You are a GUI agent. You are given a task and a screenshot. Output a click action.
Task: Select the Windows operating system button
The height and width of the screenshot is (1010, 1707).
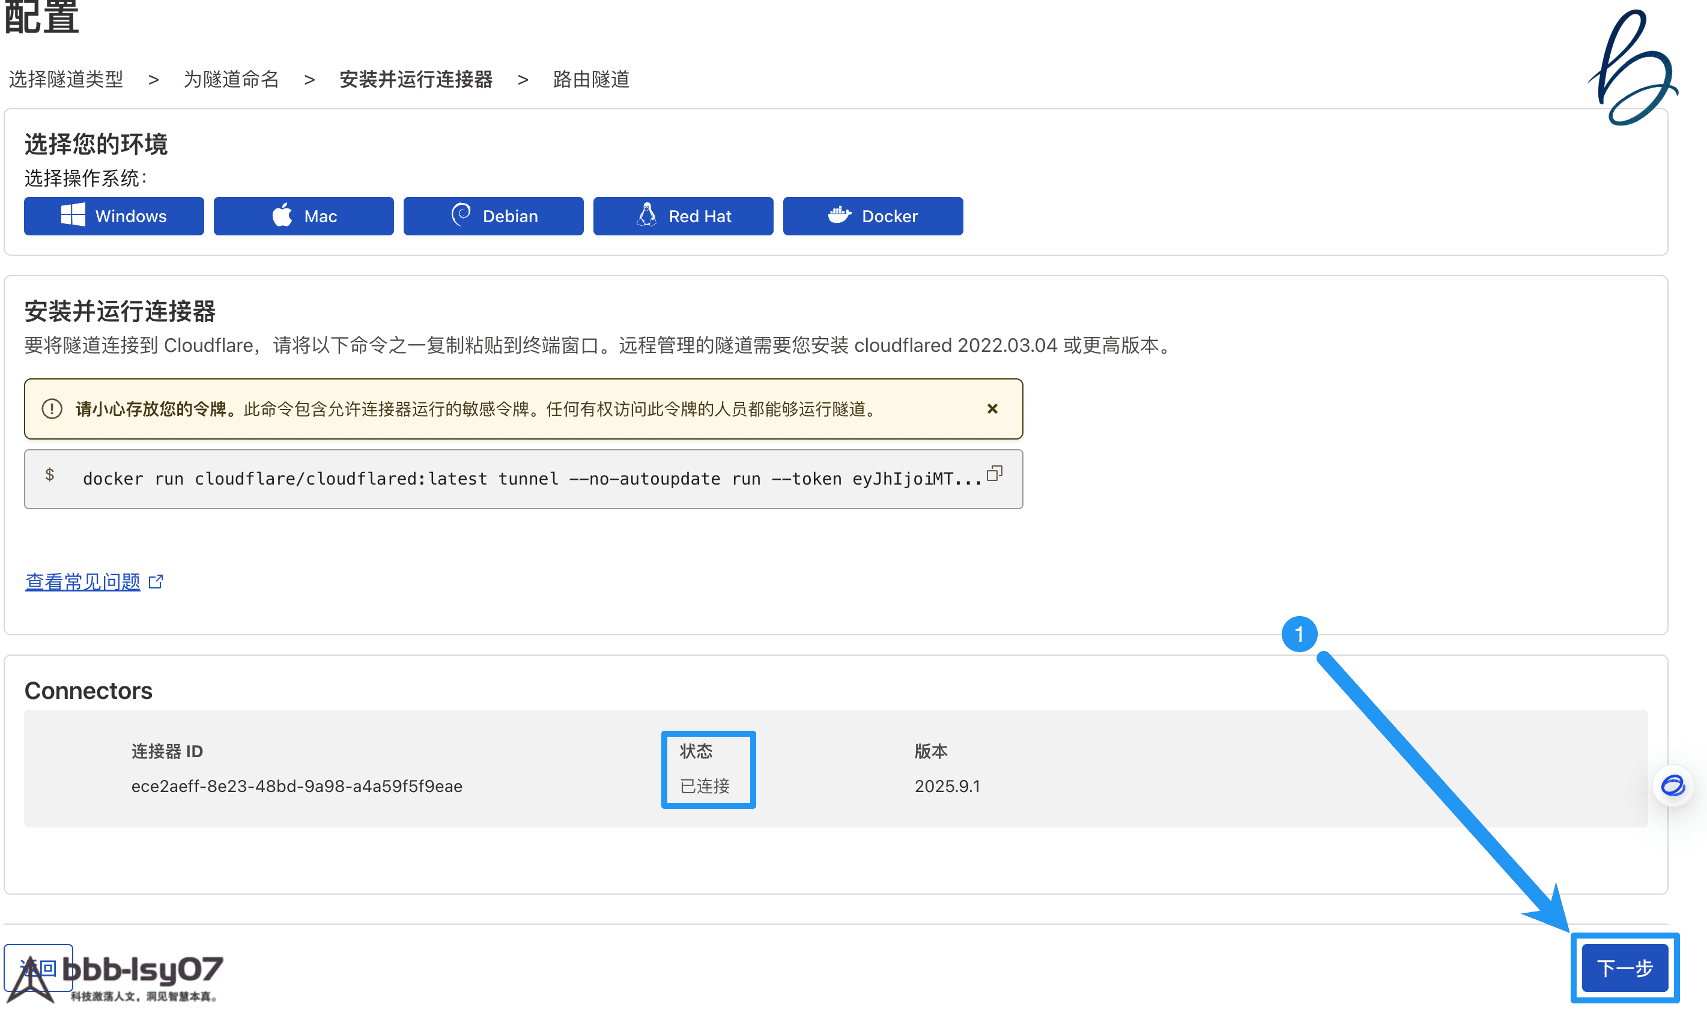tap(114, 216)
